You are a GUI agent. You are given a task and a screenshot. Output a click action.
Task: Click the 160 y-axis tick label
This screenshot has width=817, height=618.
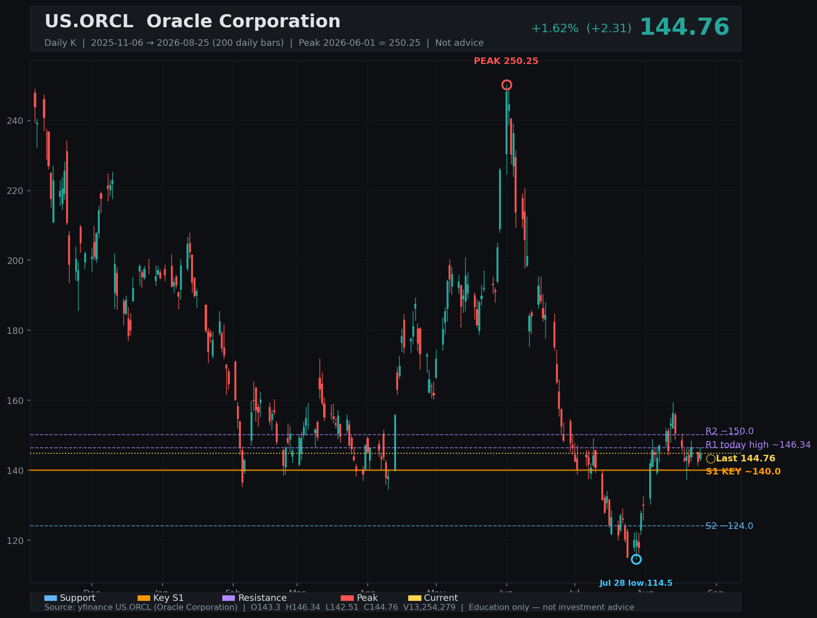coord(15,400)
